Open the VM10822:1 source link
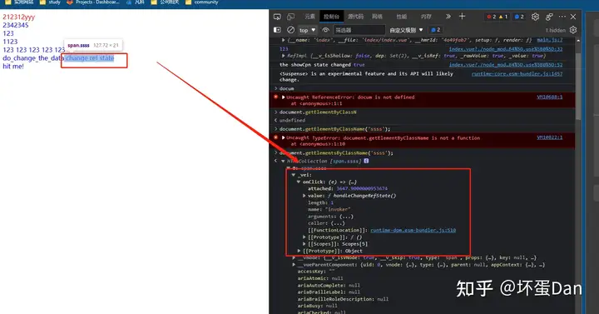Image resolution: width=599 pixels, height=314 pixels. (x=549, y=137)
